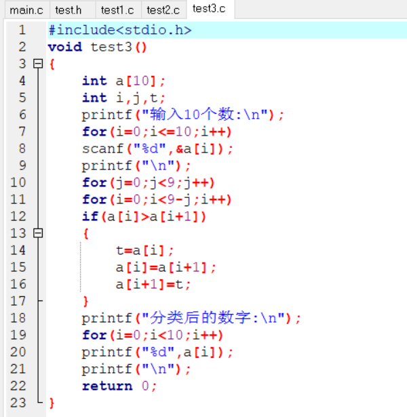This screenshot has width=407, height=417.
Task: Click the int a[10]; declaration
Action: click(123, 81)
